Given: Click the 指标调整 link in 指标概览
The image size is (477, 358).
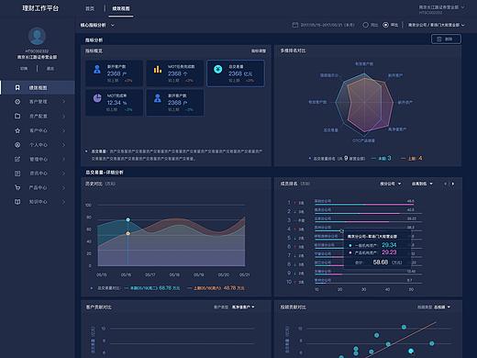Looking at the screenshot, I should 259,51.
